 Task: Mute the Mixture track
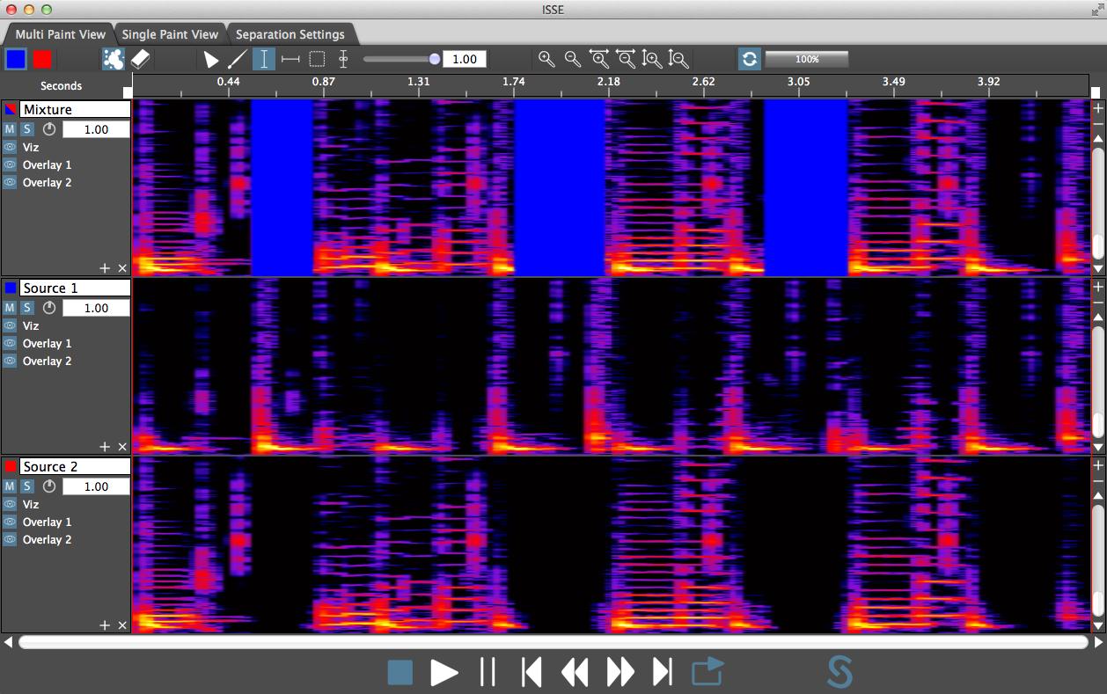[x=10, y=129]
